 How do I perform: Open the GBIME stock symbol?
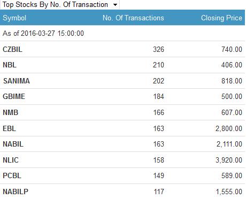14,96
